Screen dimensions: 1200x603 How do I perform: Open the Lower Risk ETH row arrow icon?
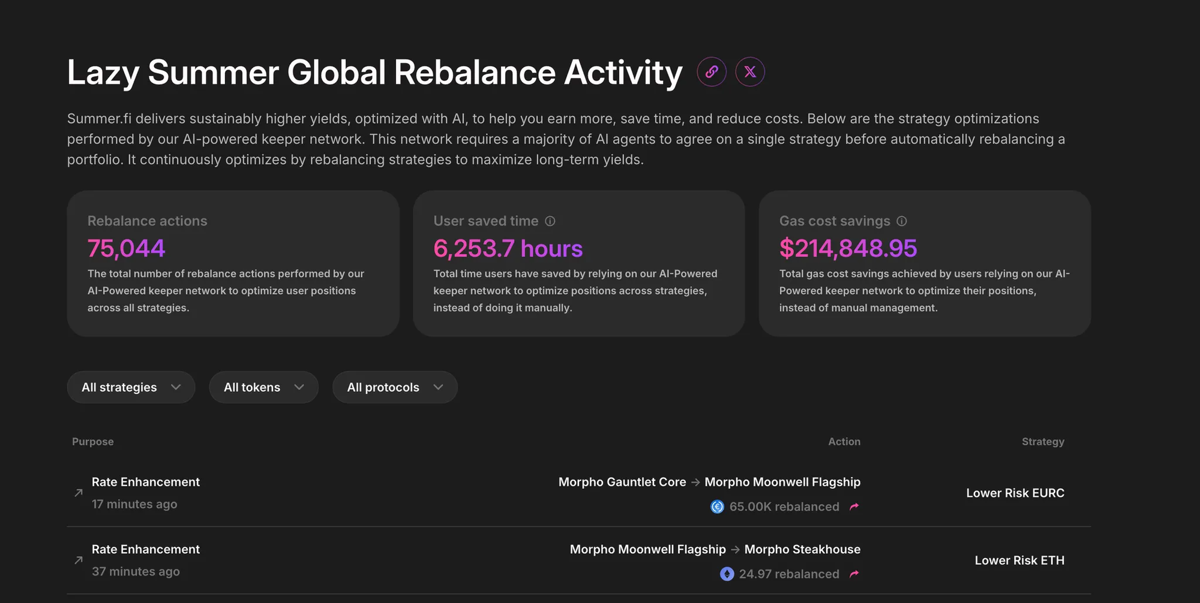pos(79,560)
